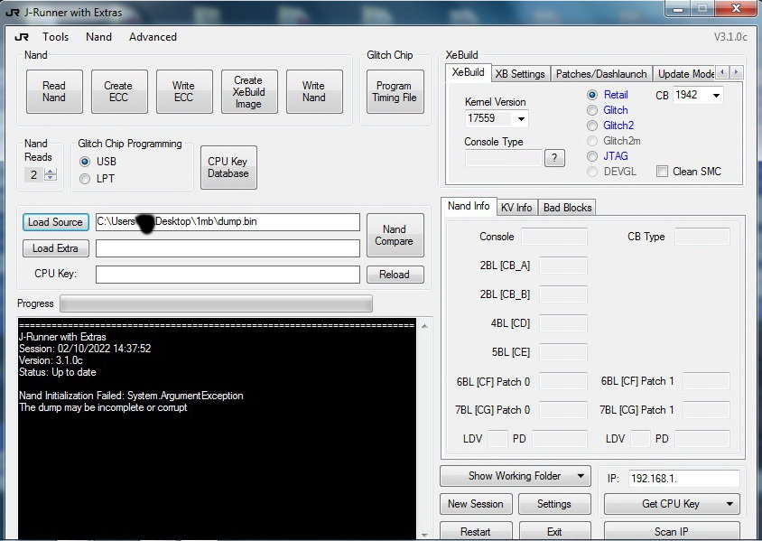This screenshot has height=541, width=762.
Task: Click the source file path field
Action: [228, 222]
